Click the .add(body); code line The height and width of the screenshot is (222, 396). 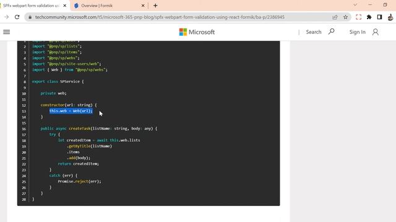click(x=79, y=158)
